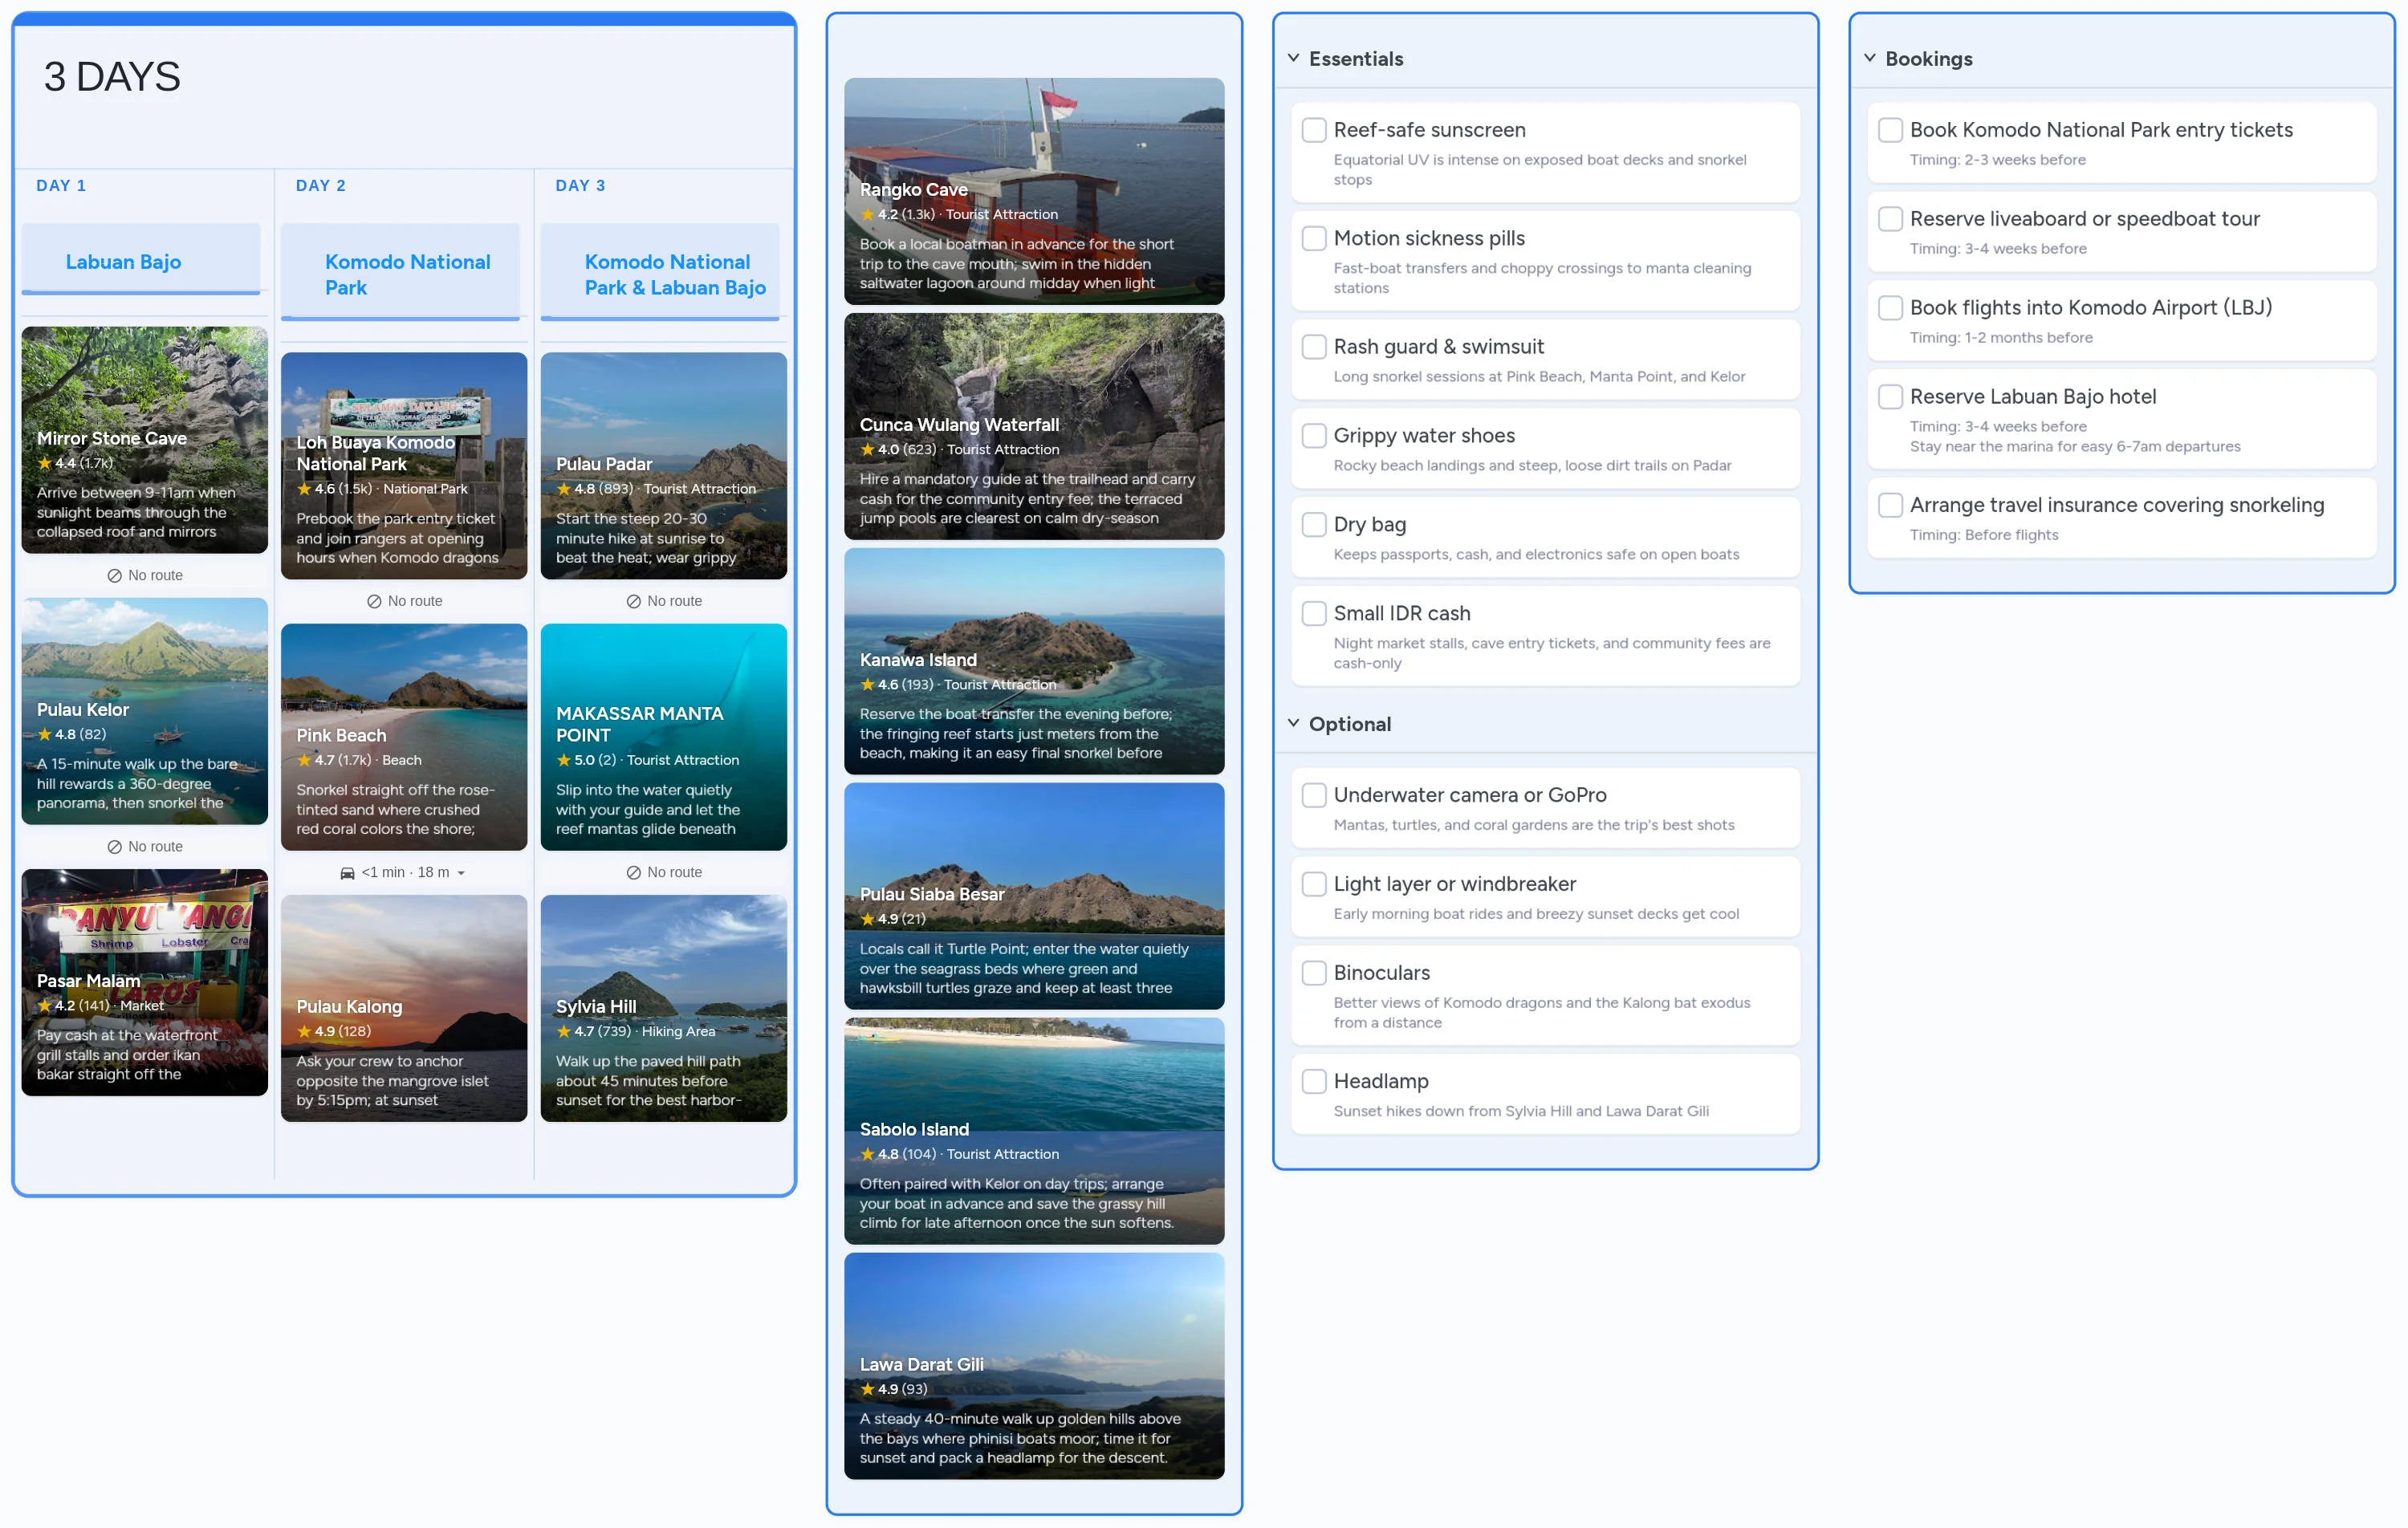Select the Pink Beach card
The image size is (2408, 1528).
pos(404,738)
